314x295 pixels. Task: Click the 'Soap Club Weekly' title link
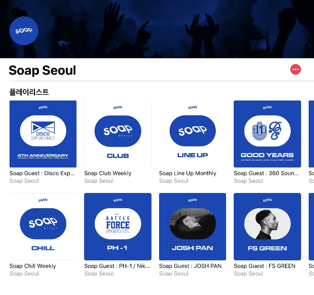(108, 173)
